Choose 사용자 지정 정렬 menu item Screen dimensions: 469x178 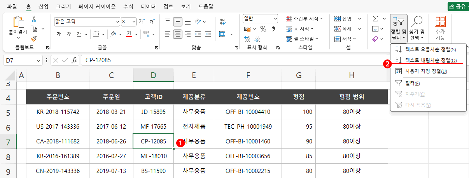pos(428,71)
